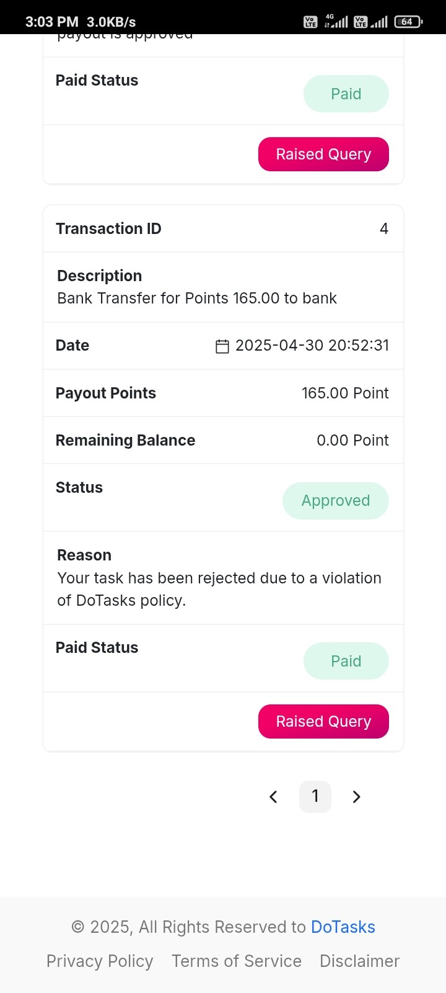446x993 pixels.
Task: Tap the clock time in status bar
Action: (x=51, y=22)
